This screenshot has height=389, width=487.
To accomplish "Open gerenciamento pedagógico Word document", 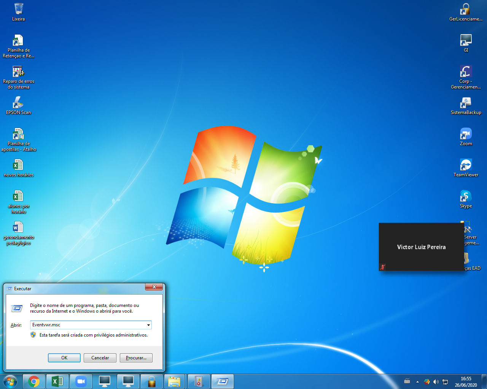I will click(18, 233).
